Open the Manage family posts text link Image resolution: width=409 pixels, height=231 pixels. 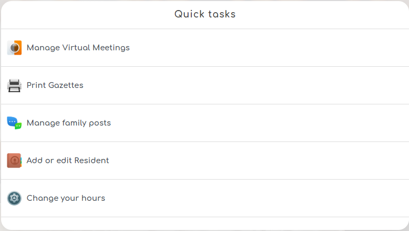[x=69, y=123]
